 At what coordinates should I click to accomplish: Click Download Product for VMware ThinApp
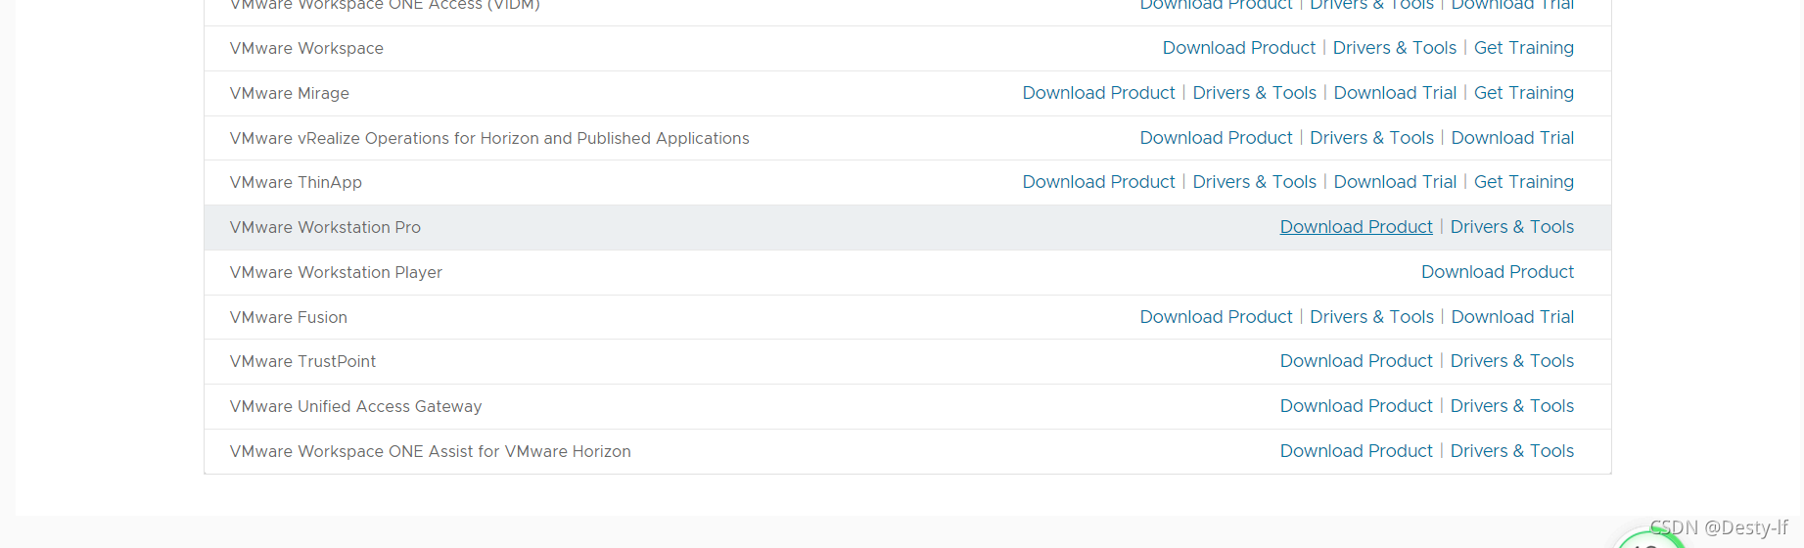coord(1099,182)
